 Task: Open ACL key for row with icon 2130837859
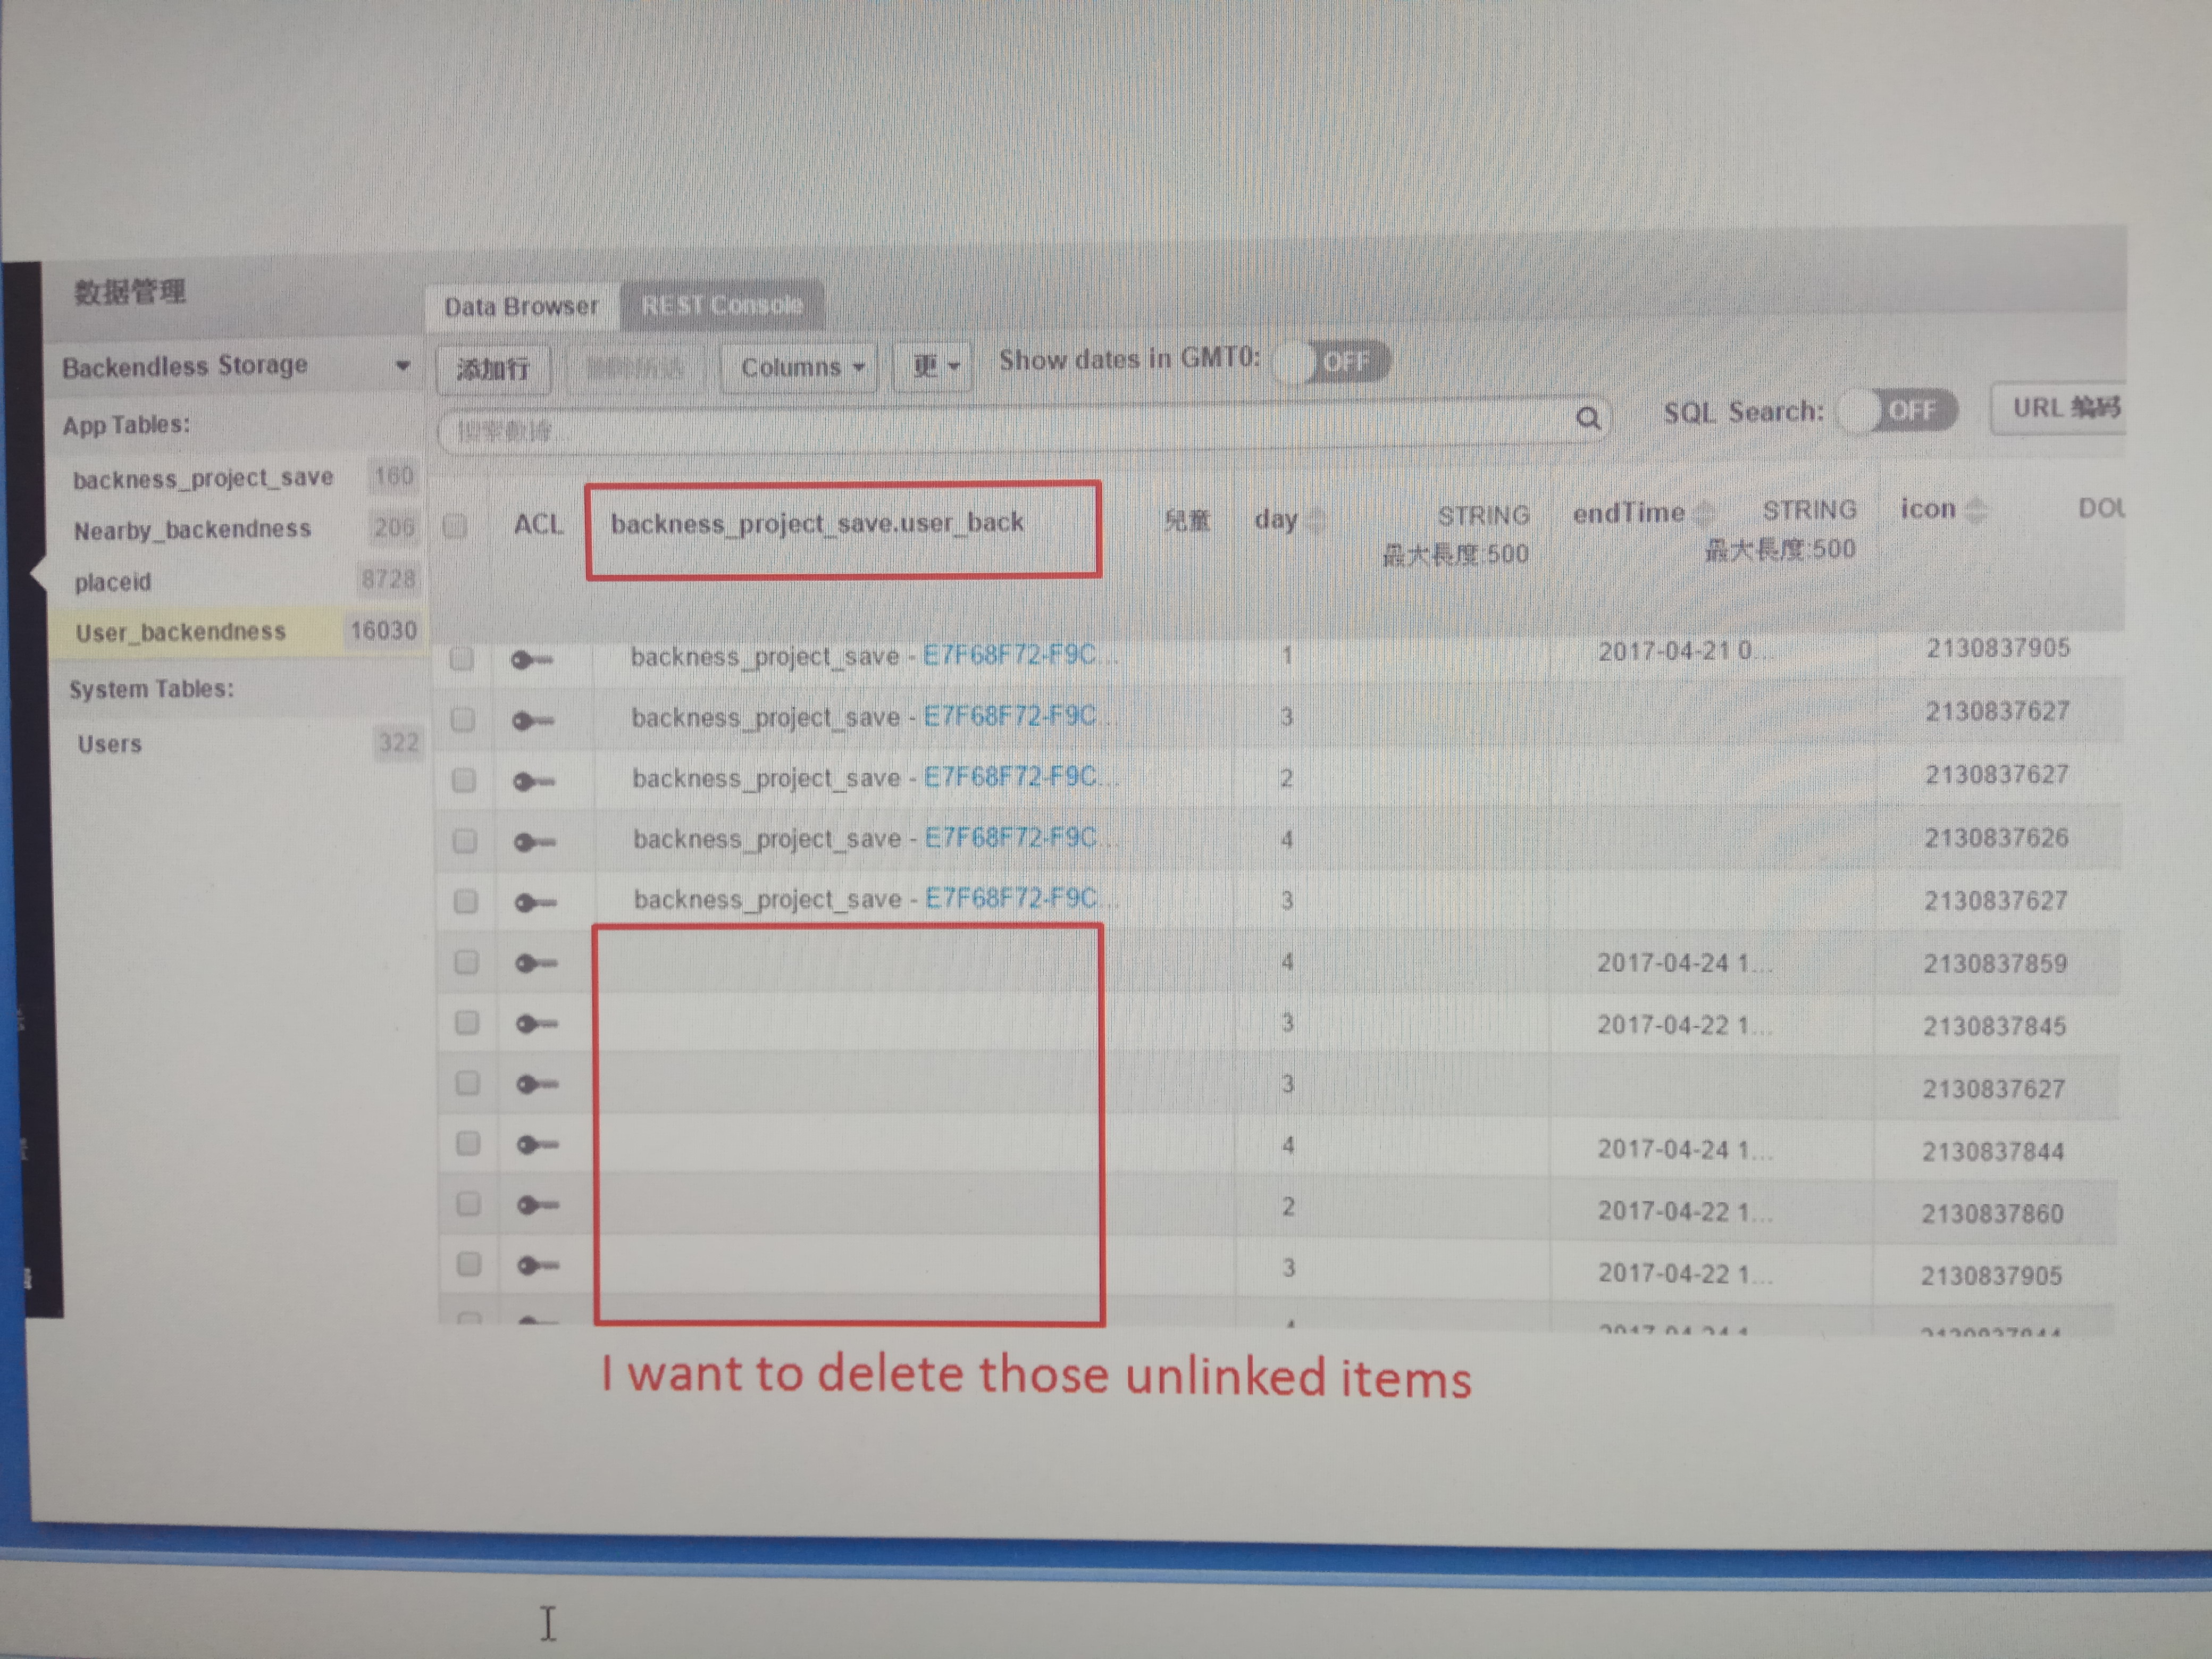[535, 963]
